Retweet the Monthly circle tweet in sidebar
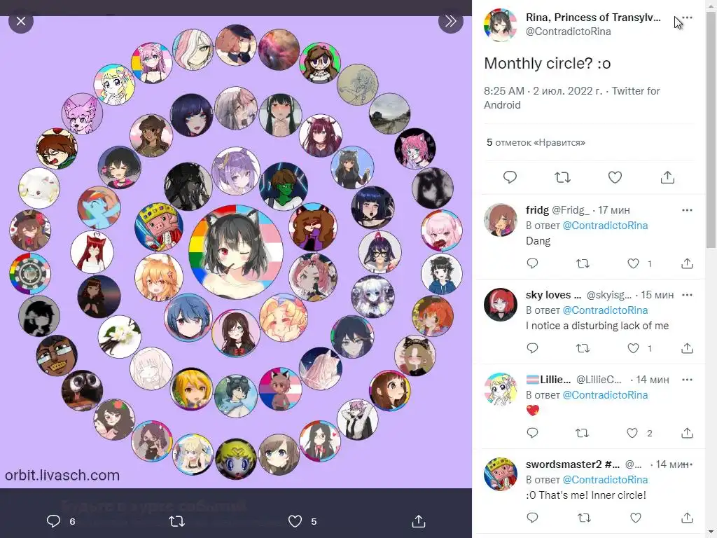The width and height of the screenshot is (717, 538). (x=562, y=177)
